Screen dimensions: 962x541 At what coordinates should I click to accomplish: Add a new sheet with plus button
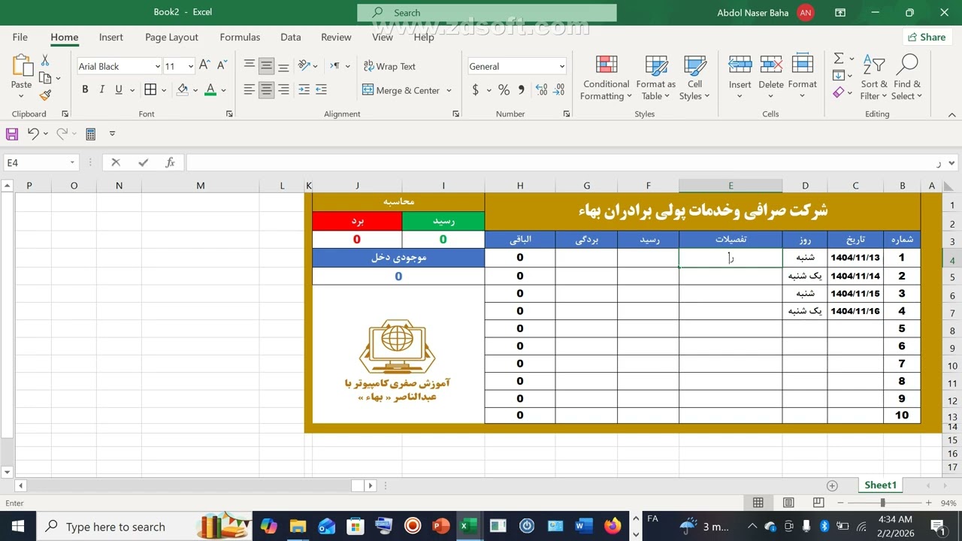coord(832,485)
